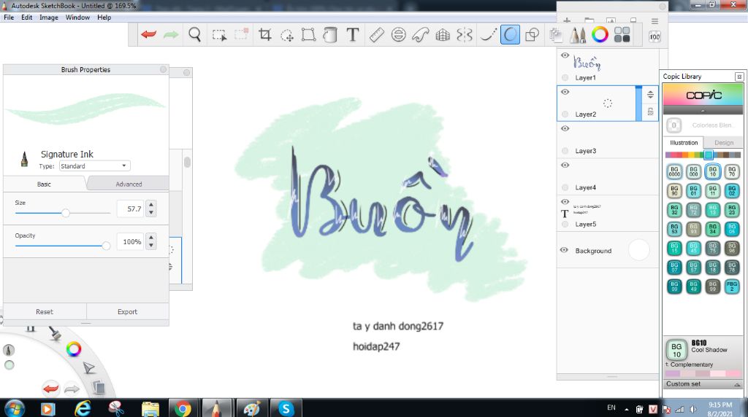Open the Window menu
This screenshot has width=748, height=417.
pyautogui.click(x=77, y=17)
